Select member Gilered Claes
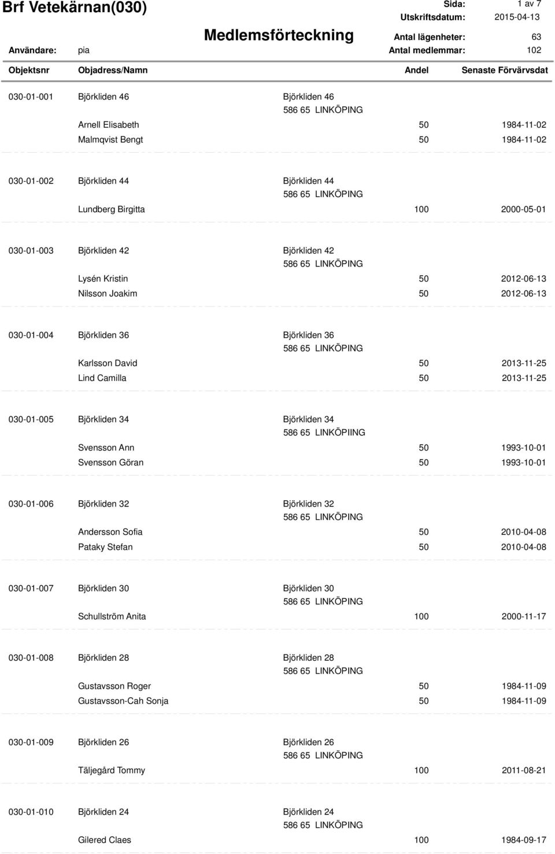This screenshot has width=555, height=854. 105,840
